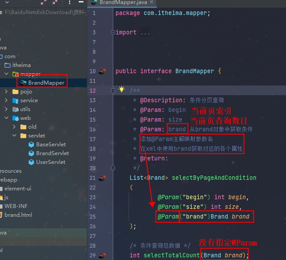Click the old folder icon
Viewport: 286px width, 260px height.
click(23, 127)
